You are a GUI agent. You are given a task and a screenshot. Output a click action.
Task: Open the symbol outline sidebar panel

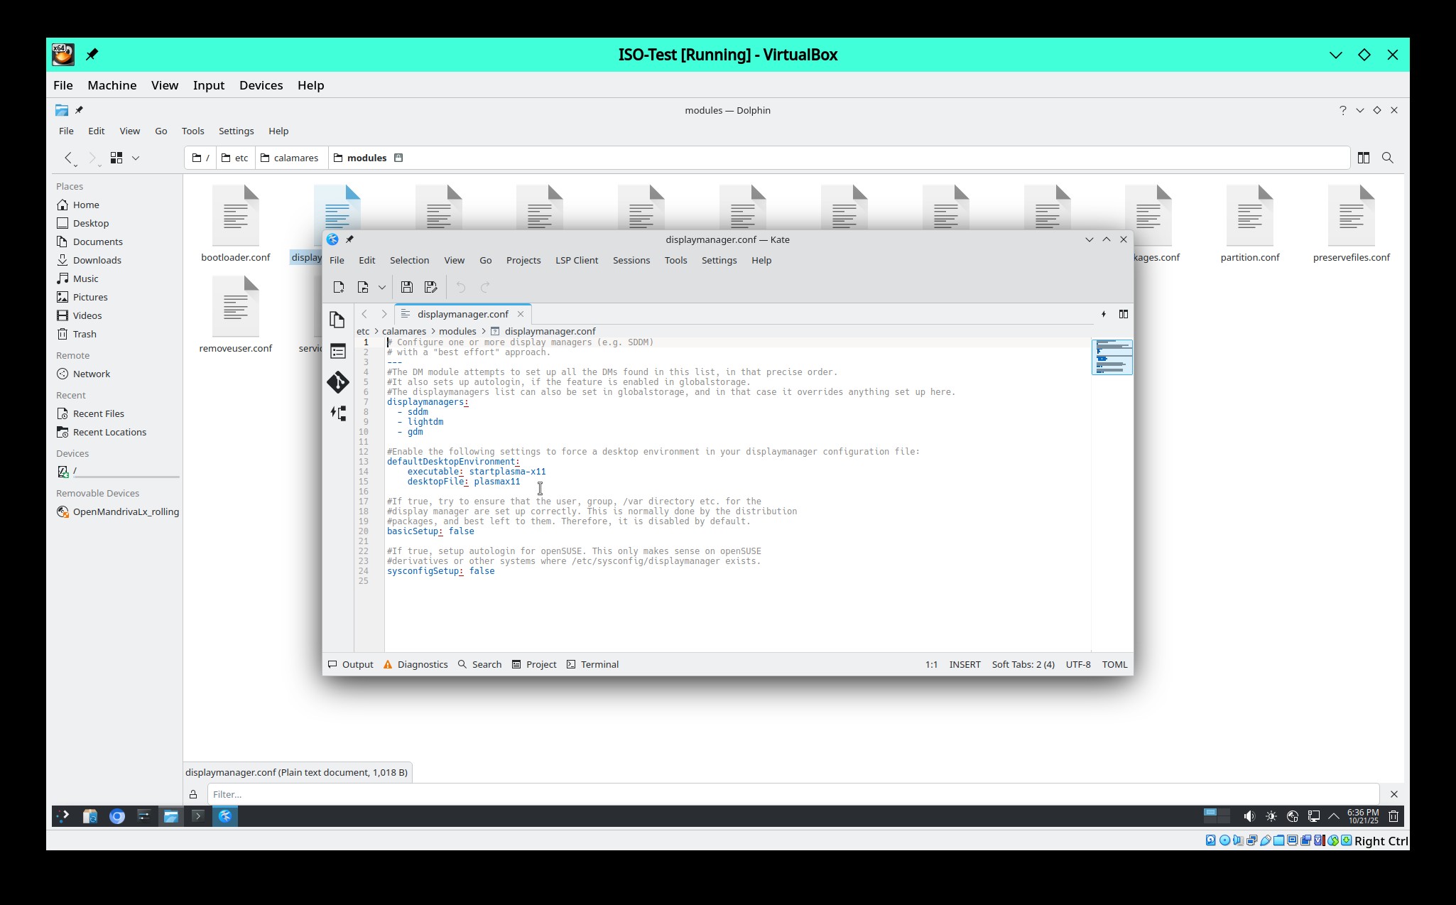(338, 351)
